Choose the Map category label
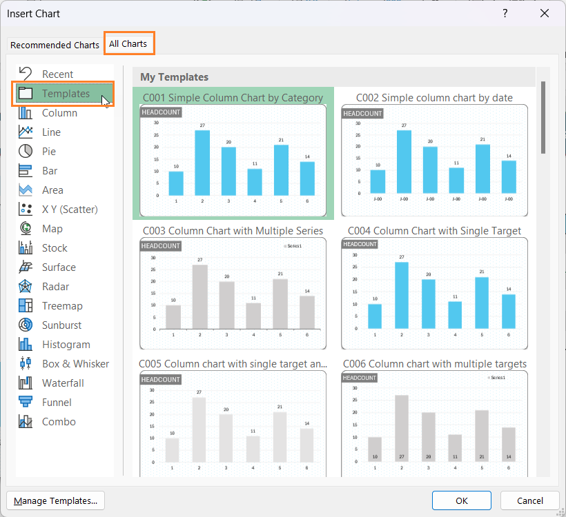 [52, 229]
